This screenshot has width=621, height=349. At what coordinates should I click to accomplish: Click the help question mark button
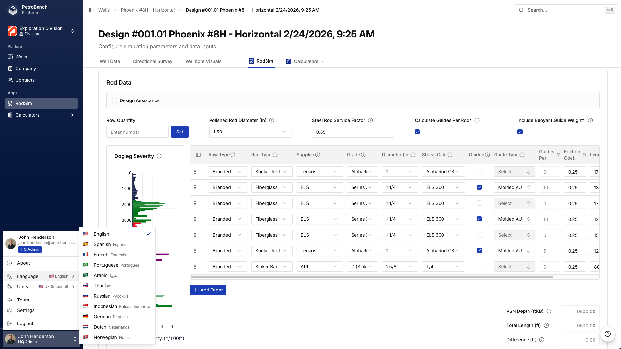tap(607, 334)
